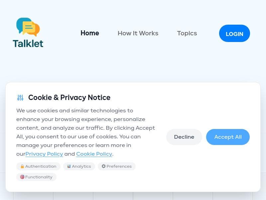Click the Cookie & Privacy Notice heading
Image resolution: width=266 pixels, height=200 pixels.
(69, 97)
